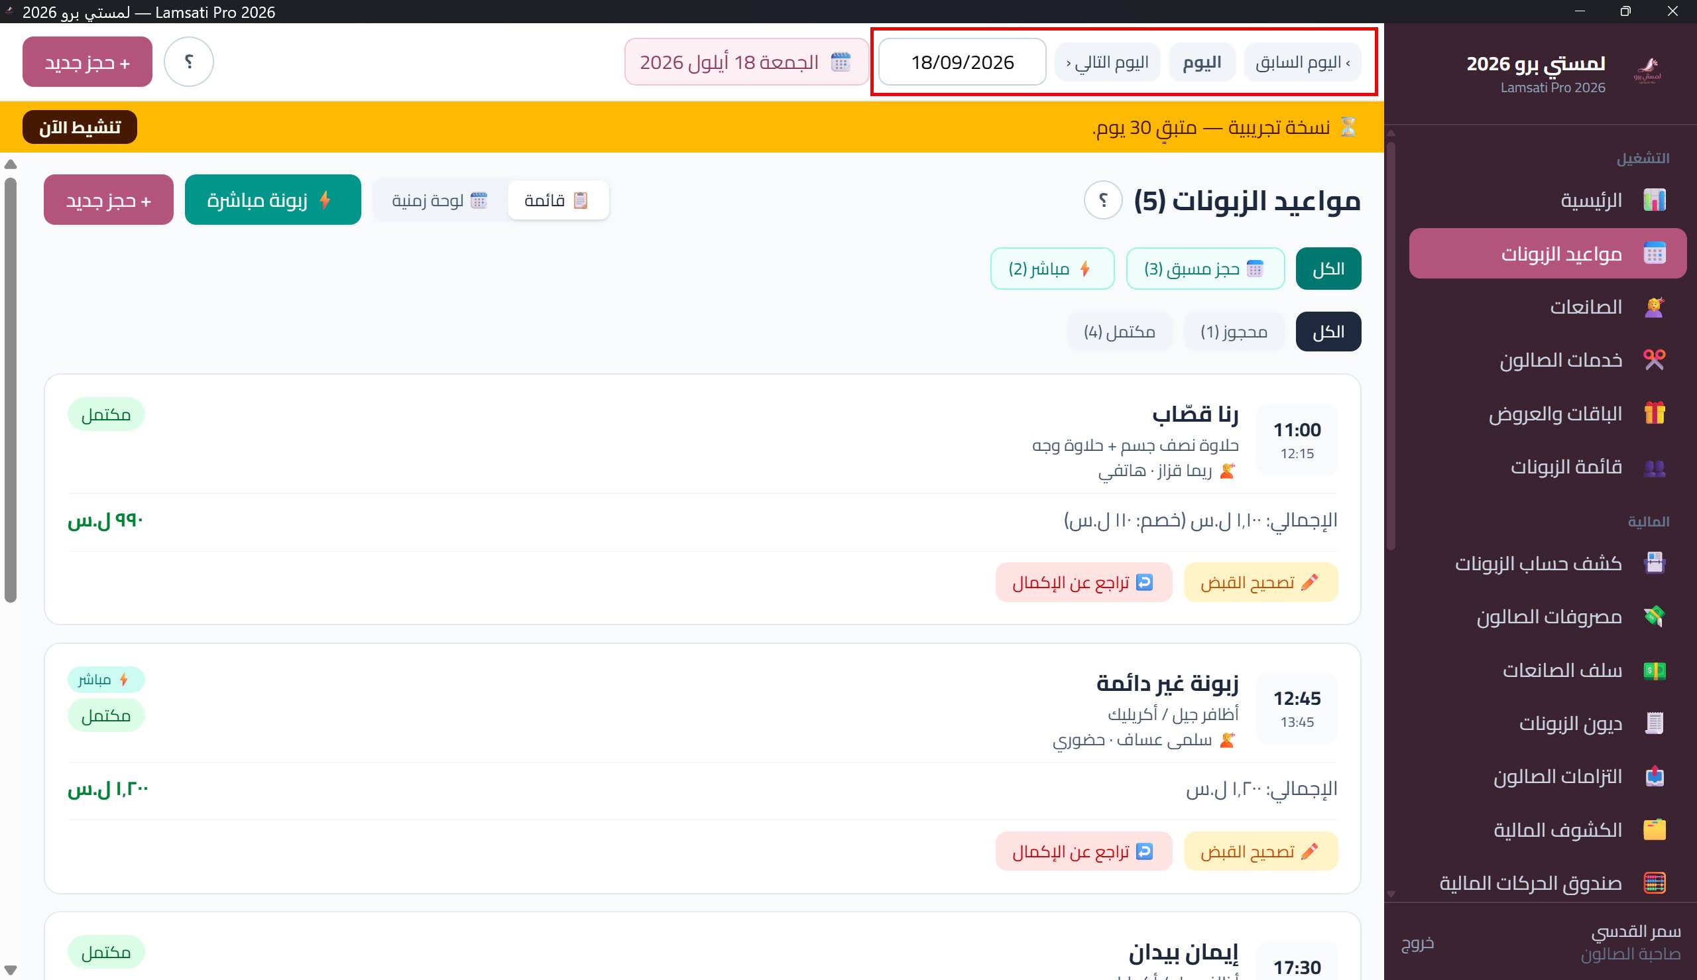Add زبونة مباشرة walk-in
The image size is (1697, 980).
[x=272, y=200]
